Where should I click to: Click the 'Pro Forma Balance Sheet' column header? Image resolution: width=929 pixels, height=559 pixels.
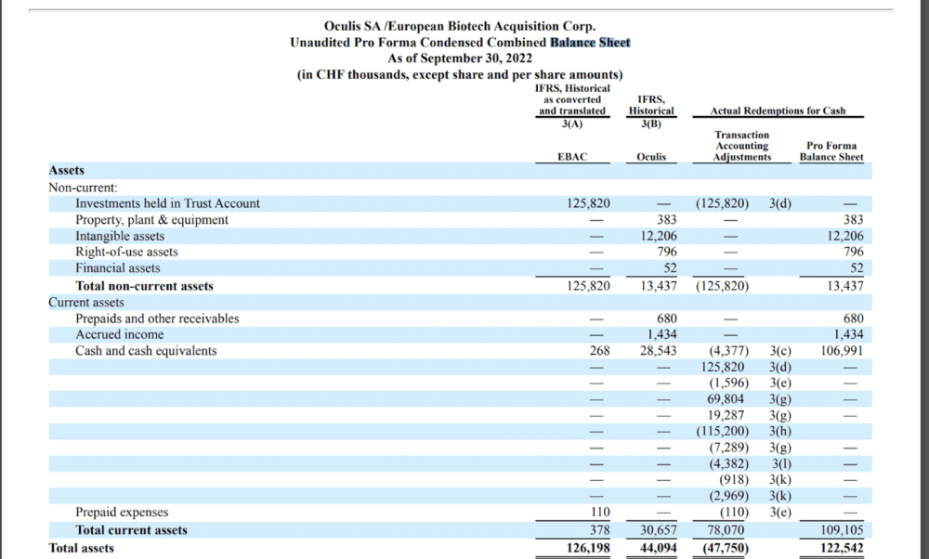coord(831,151)
